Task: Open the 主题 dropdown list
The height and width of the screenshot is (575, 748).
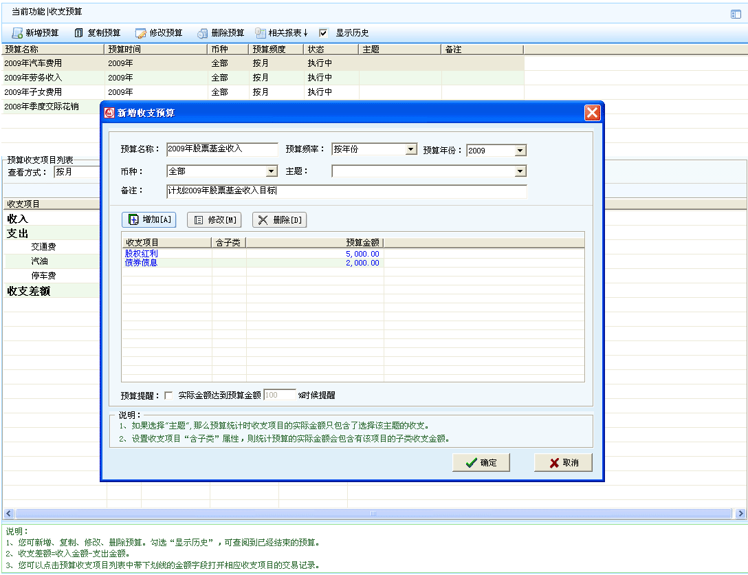Action: [x=520, y=171]
